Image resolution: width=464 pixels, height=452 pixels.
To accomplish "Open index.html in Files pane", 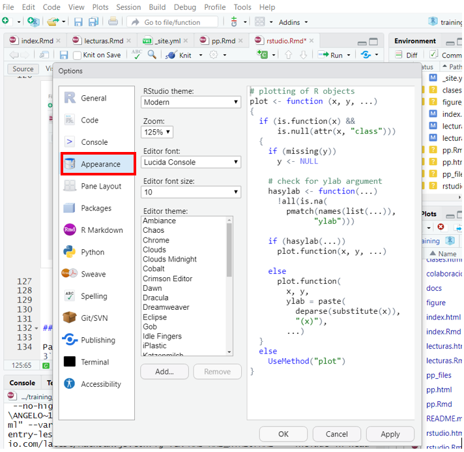I will pyautogui.click(x=443, y=317).
